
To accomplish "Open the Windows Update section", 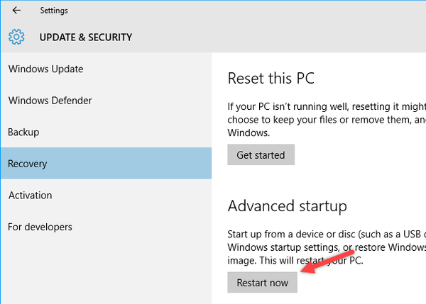I will tap(45, 69).
